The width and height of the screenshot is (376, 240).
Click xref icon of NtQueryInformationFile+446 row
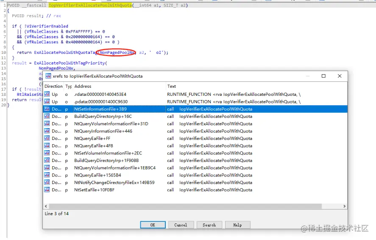coord(47,131)
